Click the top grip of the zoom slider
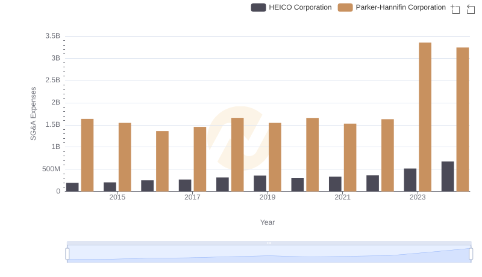Viewport: 482px width, 277px height. click(269, 243)
